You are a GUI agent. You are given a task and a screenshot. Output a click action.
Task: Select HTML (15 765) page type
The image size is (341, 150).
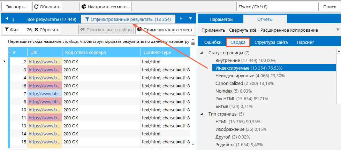point(238,121)
